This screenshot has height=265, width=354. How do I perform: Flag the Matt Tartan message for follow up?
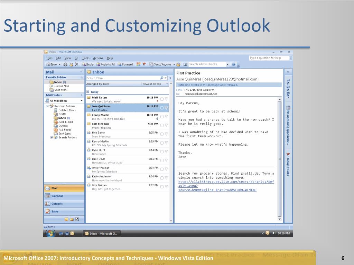(x=166, y=99)
